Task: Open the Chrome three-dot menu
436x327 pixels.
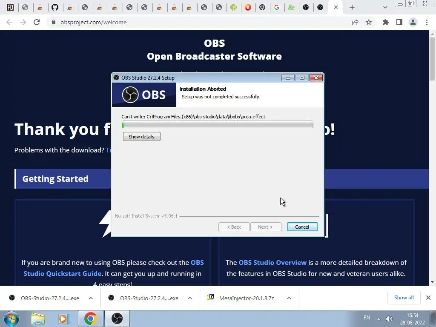Action: (427, 22)
